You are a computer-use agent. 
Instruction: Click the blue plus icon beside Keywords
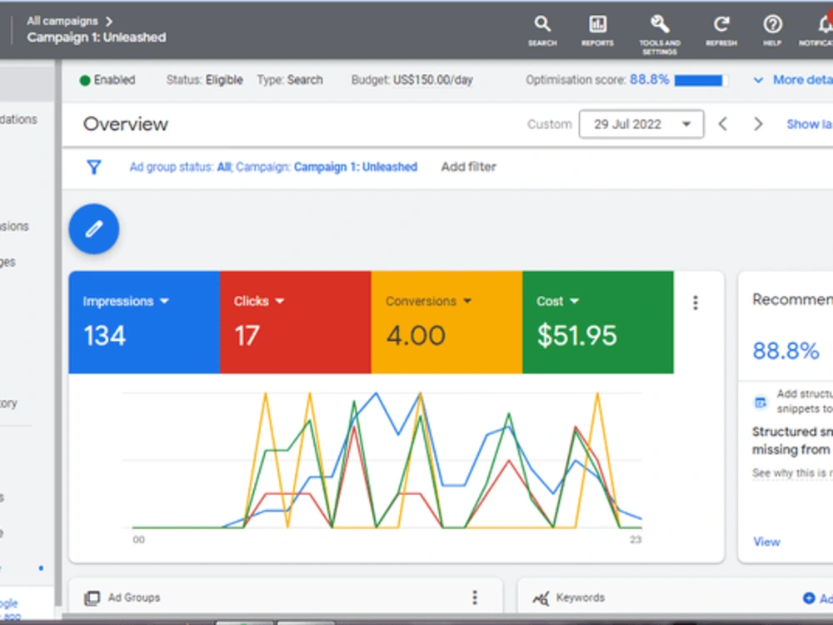(x=809, y=597)
